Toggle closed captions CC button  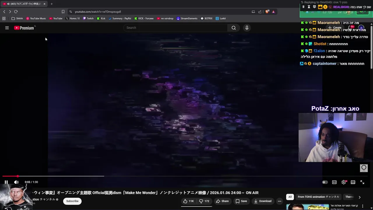[334, 182]
